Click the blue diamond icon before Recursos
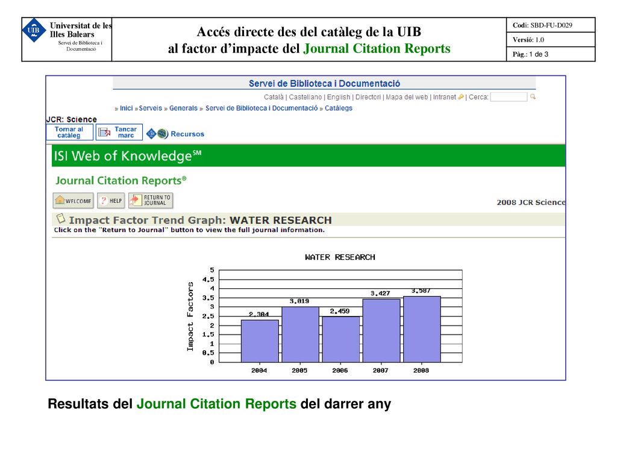This screenshot has width=617, height=463. pos(151,134)
